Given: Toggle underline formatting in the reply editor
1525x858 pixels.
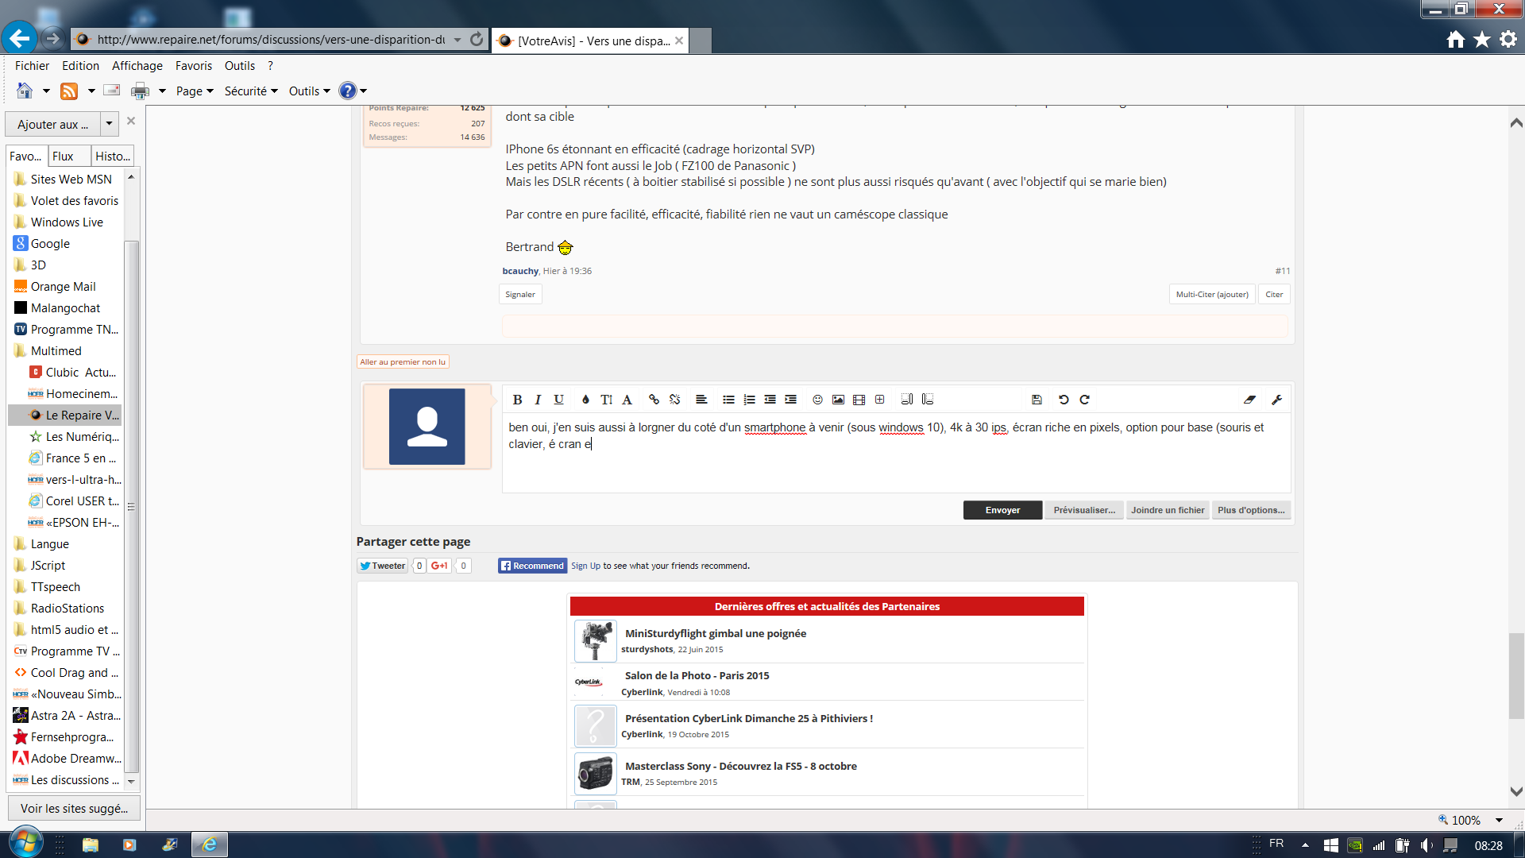Looking at the screenshot, I should click(558, 400).
